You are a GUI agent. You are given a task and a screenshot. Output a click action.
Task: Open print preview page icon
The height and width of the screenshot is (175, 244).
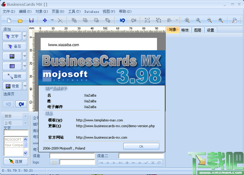[x=234, y=20]
